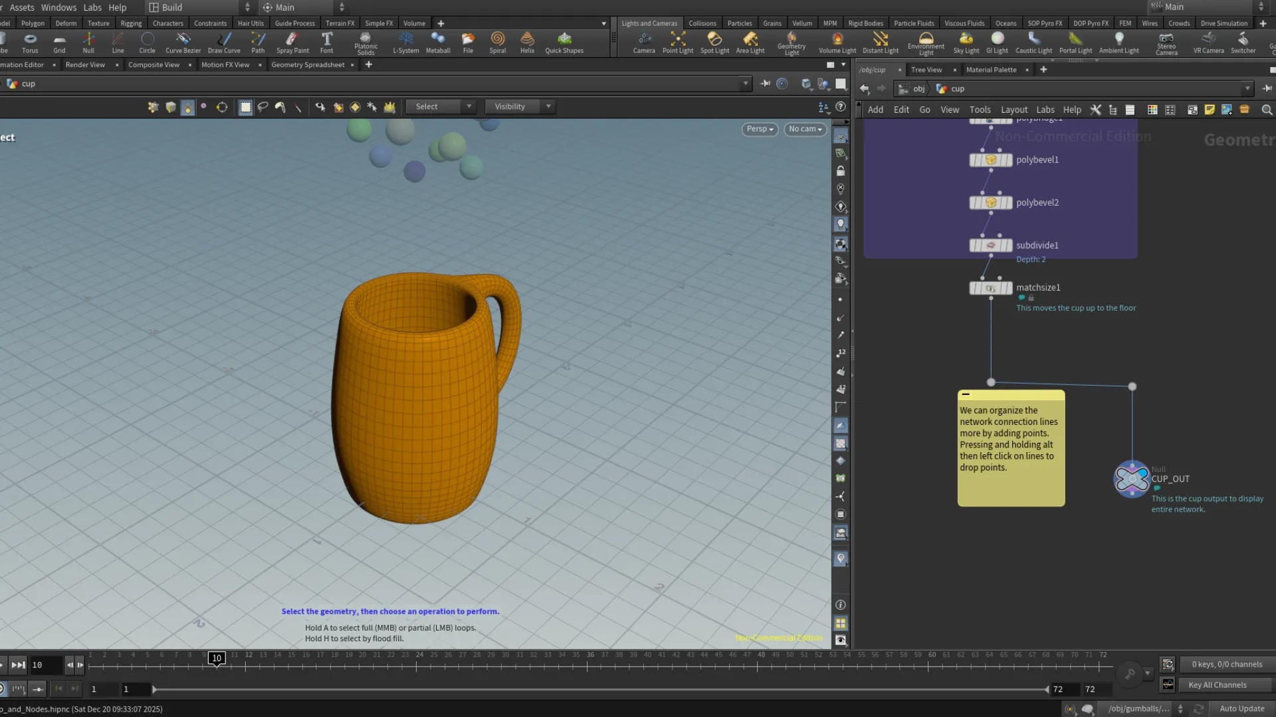Toggle the bypass flag on the subdivide1 node
The image size is (1276, 717).
(974, 245)
